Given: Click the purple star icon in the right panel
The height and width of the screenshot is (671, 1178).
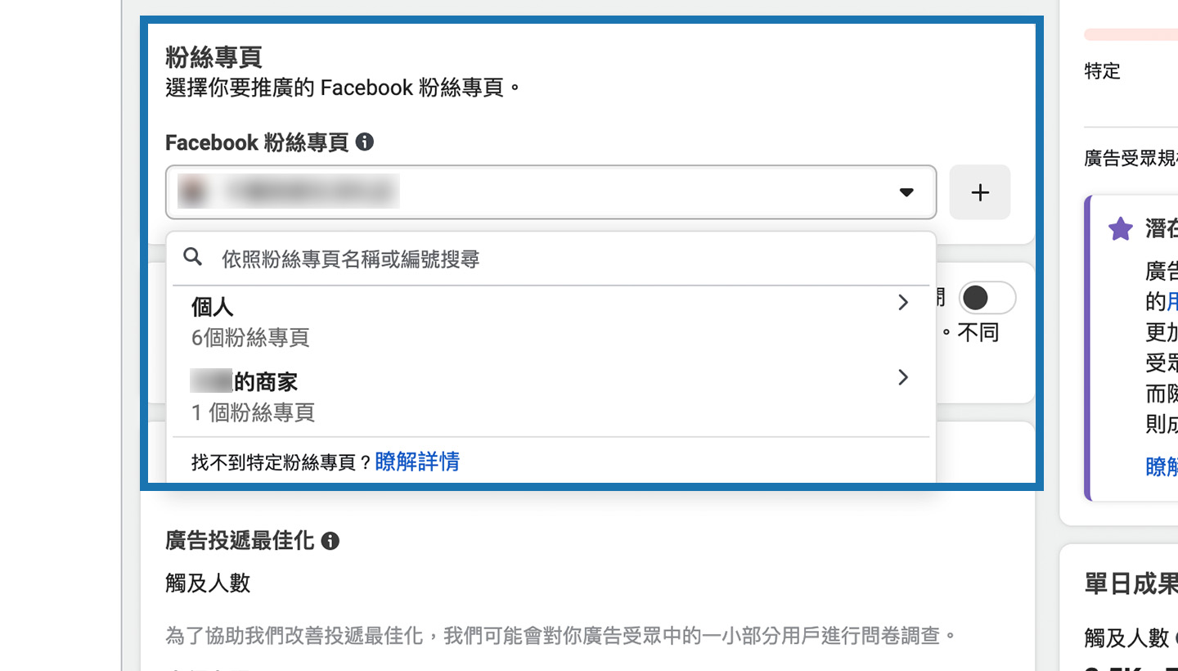Looking at the screenshot, I should tap(1120, 229).
